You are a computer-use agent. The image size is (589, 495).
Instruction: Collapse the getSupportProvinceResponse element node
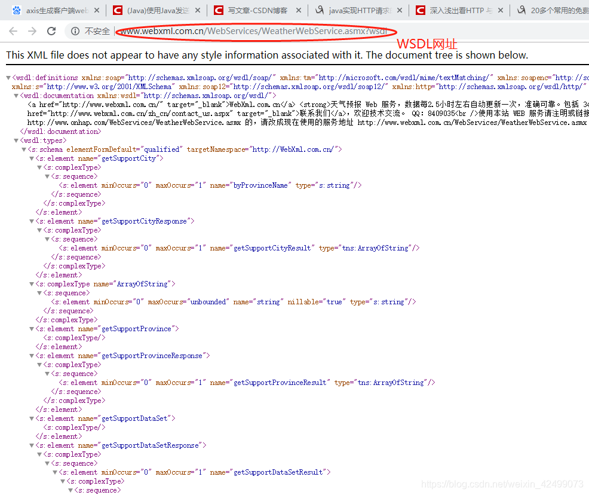click(32, 356)
